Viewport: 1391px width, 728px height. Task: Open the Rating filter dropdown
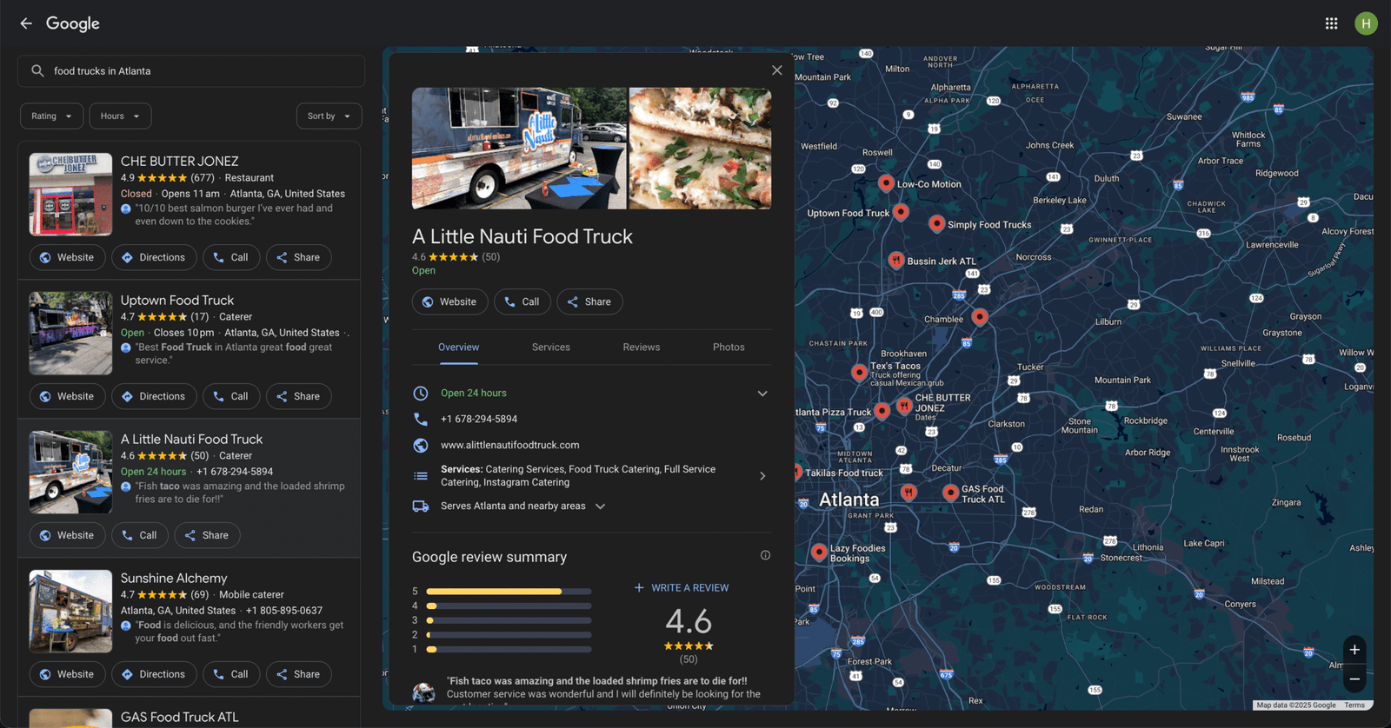point(51,116)
